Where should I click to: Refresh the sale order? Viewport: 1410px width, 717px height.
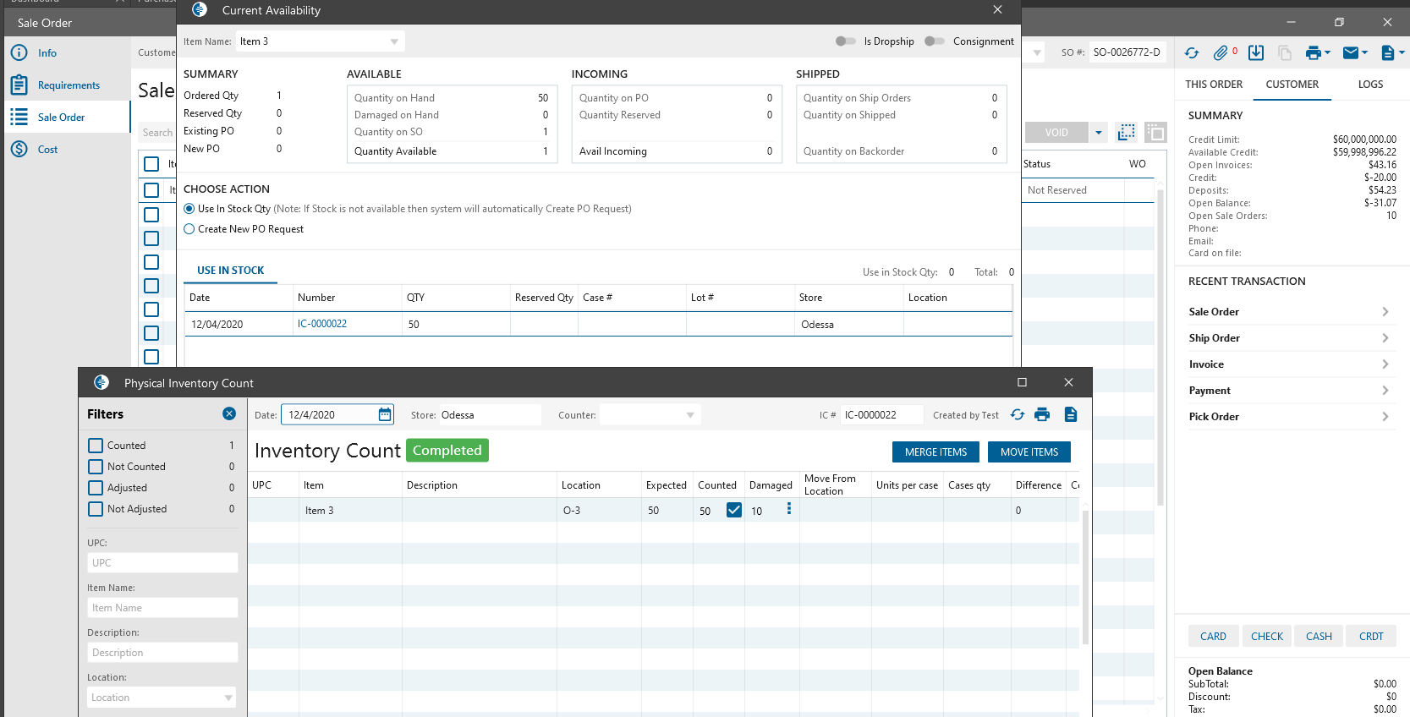1192,53
